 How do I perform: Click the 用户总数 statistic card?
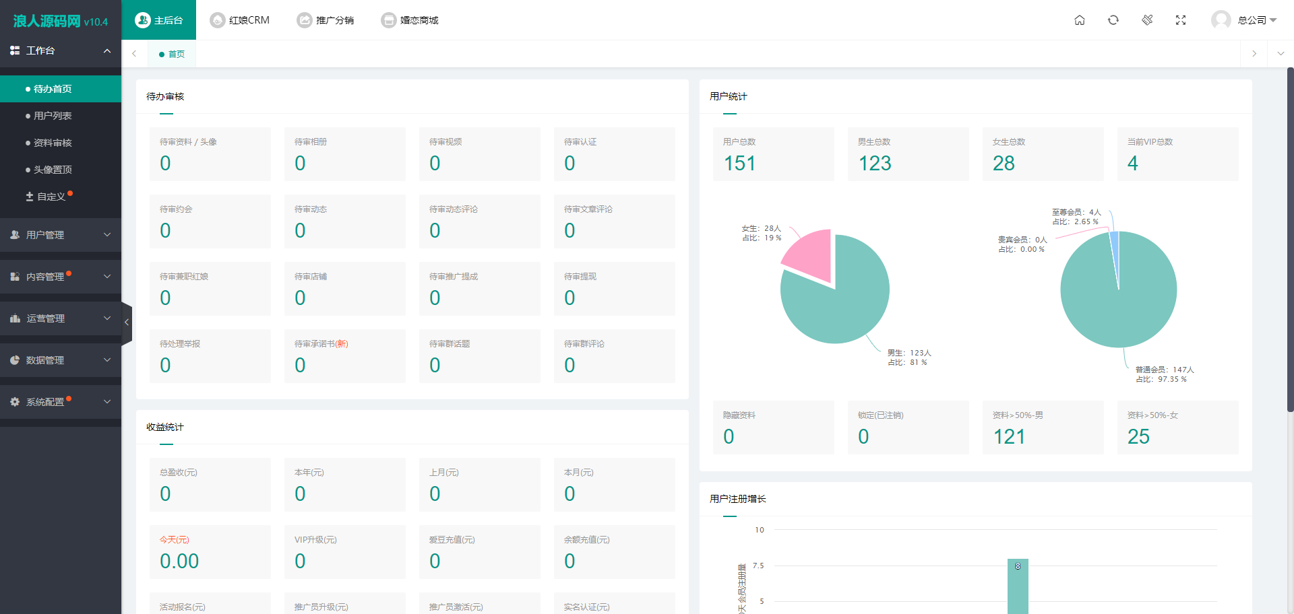(x=773, y=154)
